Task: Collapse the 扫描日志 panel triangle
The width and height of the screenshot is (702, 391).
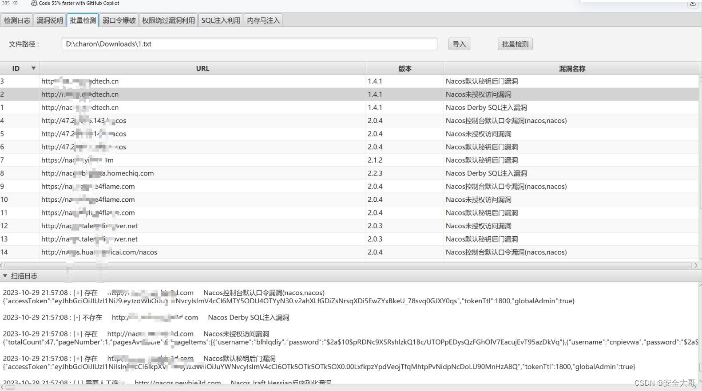Action: click(5, 276)
